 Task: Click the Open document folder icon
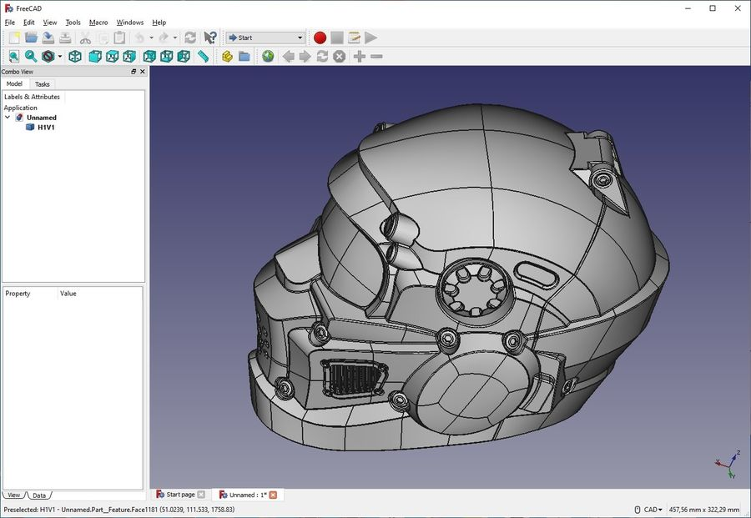click(31, 38)
